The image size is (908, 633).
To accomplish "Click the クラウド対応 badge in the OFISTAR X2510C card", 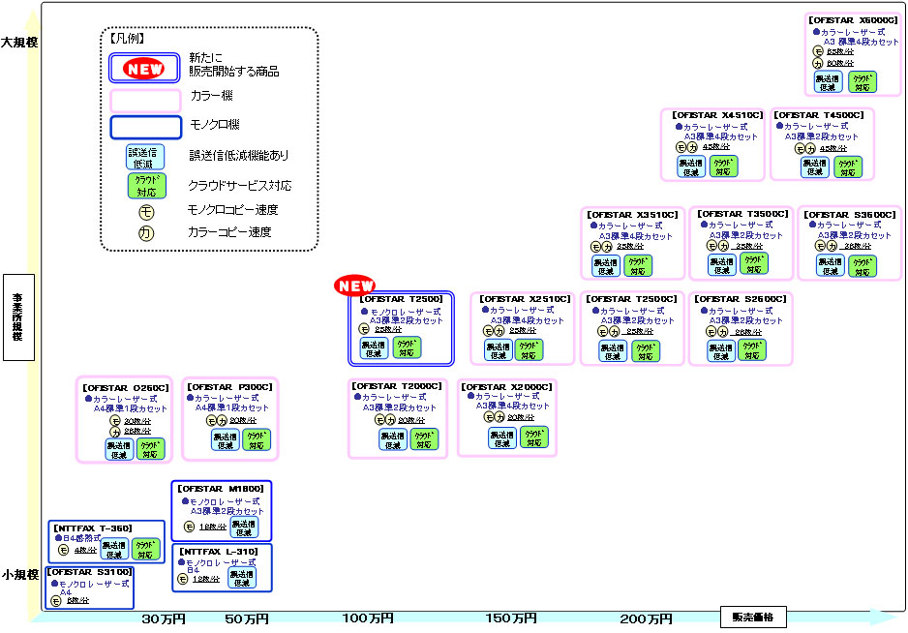I will [x=529, y=349].
